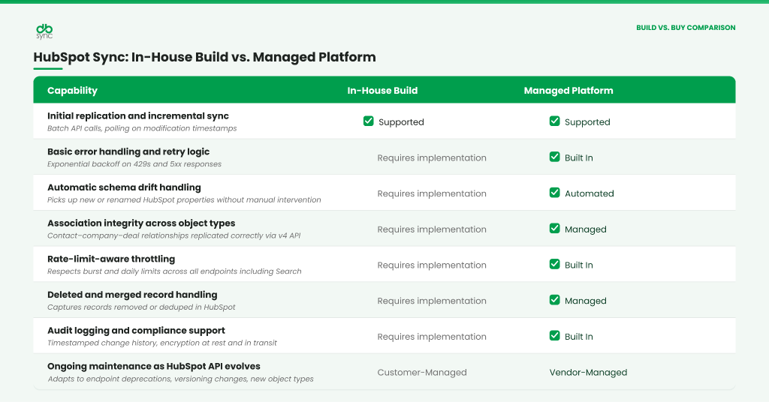Image resolution: width=769 pixels, height=402 pixels.
Task: Select 'Audit logging and compliance support' heading
Action: (137, 331)
